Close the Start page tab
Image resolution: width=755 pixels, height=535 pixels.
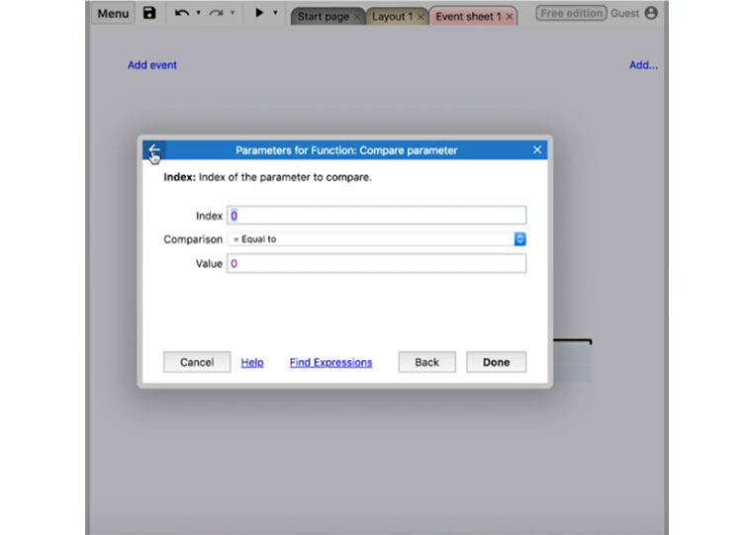tap(357, 17)
